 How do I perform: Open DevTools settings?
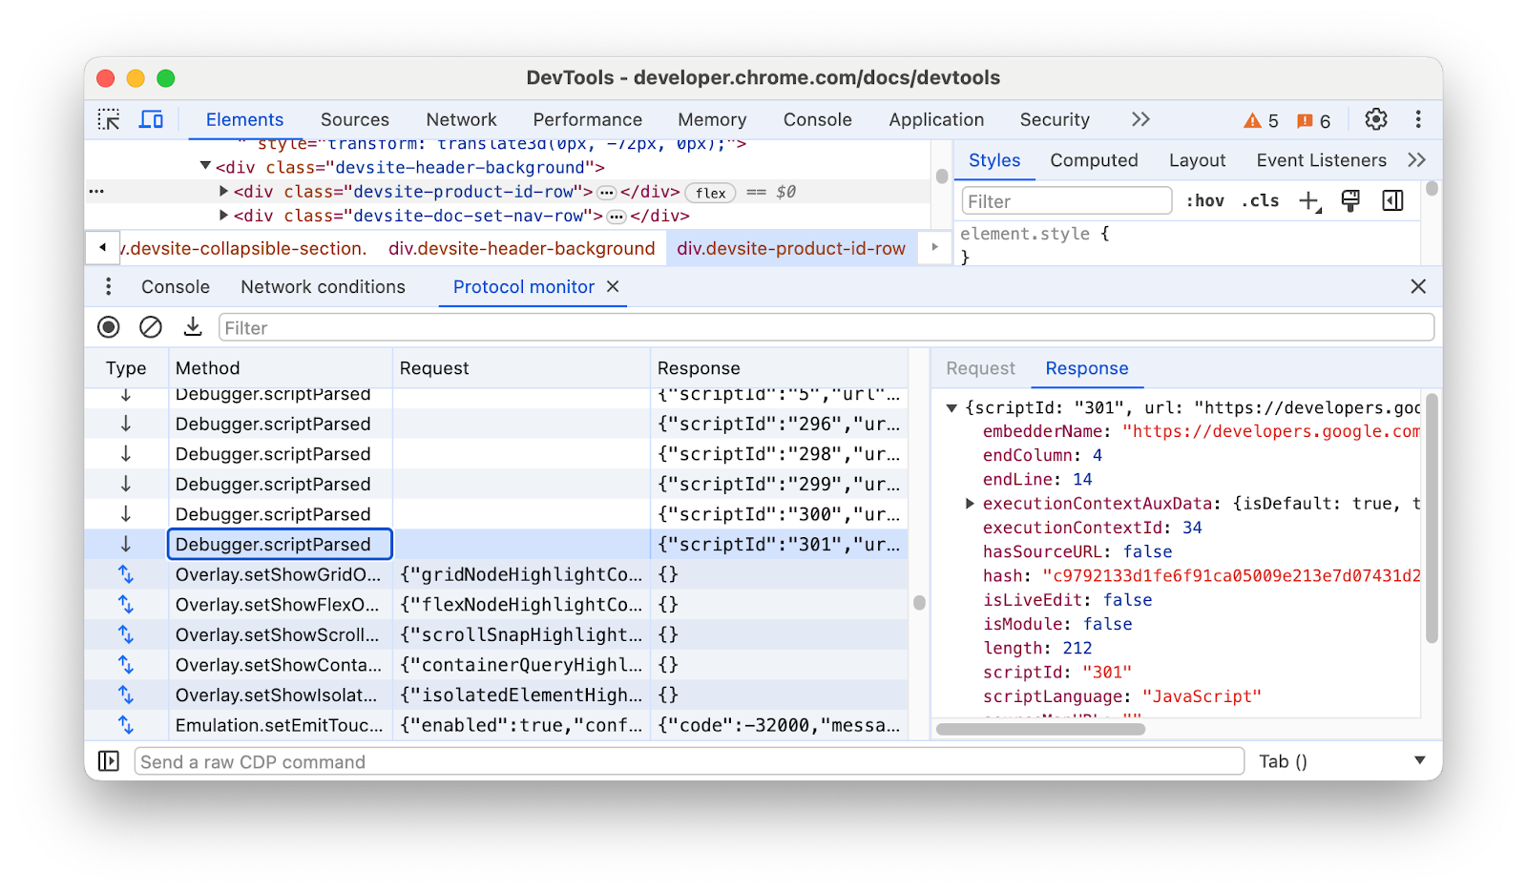[x=1375, y=119]
